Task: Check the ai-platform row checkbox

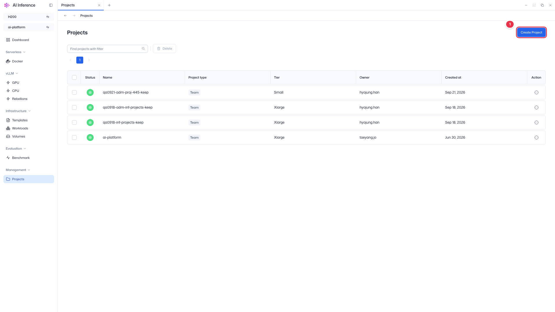Action: pos(74,138)
